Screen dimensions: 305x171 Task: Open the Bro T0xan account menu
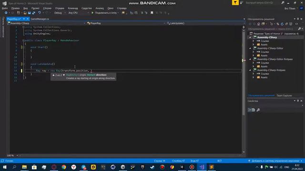(291, 9)
